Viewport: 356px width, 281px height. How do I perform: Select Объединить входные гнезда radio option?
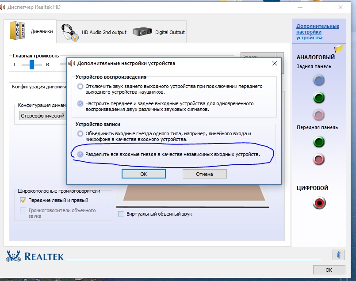[80, 133]
